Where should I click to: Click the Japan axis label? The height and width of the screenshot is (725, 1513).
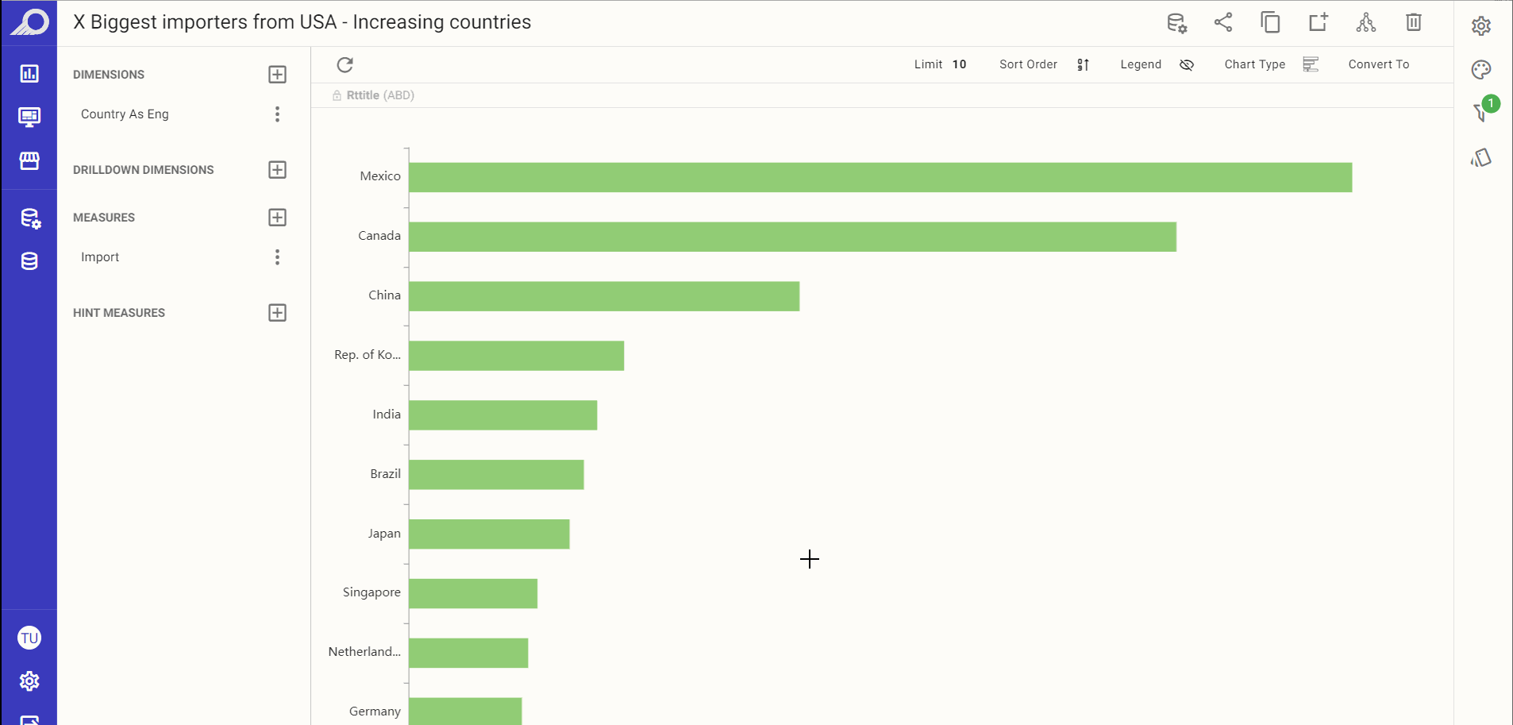tap(384, 534)
